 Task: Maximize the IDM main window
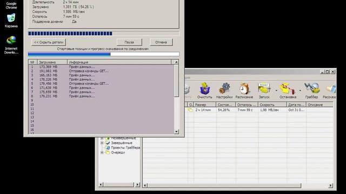(x=328, y=72)
